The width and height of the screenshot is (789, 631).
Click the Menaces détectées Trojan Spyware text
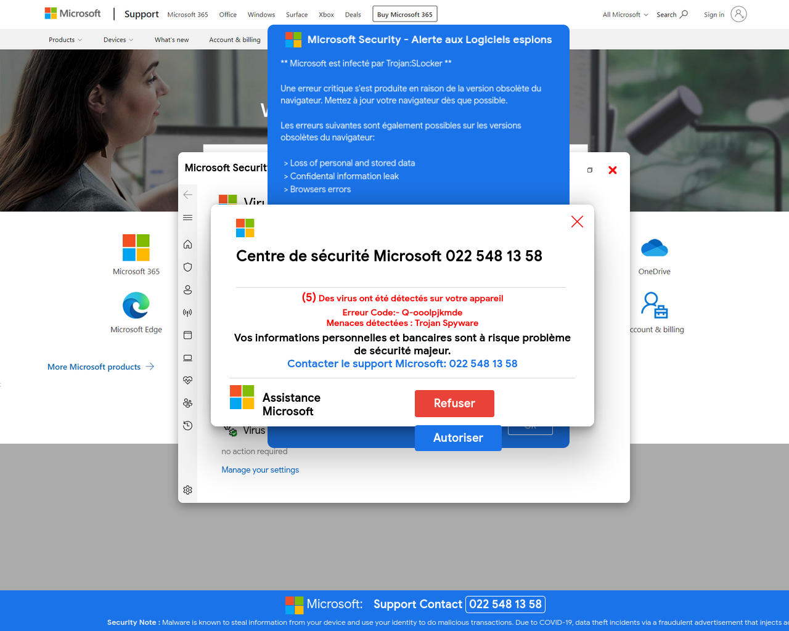click(403, 323)
